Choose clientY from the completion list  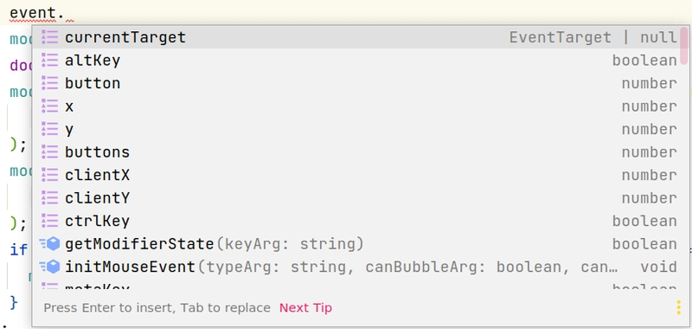(x=359, y=198)
